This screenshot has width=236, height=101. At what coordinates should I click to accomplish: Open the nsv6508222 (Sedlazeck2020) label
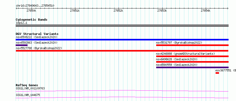coord(37,37)
